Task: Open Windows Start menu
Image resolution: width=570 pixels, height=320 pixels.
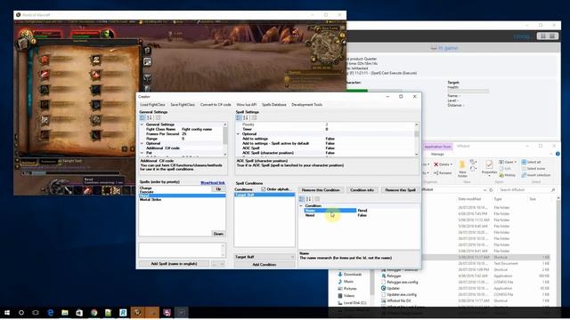Action: (x=7, y=312)
